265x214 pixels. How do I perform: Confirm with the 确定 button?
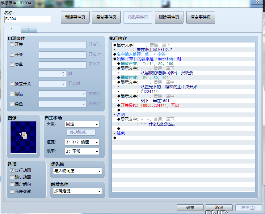[190, 207]
